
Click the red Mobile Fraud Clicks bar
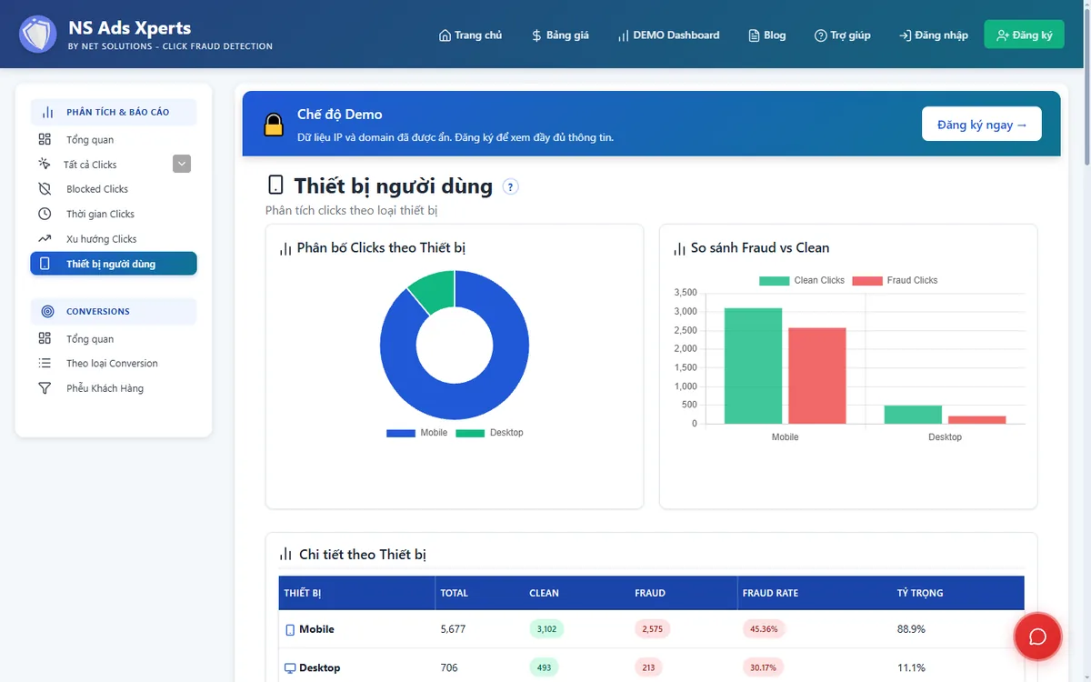[x=817, y=376]
